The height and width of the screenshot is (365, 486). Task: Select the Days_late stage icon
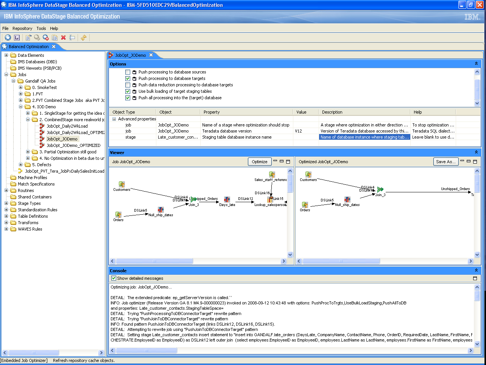tap(227, 200)
